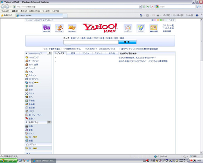Open the お気に入り menu in the menu bar
203x163 pixels.
pos(34,11)
